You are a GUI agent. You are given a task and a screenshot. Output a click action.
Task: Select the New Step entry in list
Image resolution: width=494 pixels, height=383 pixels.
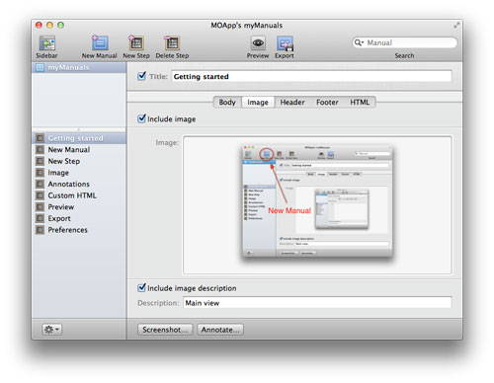pos(79,161)
